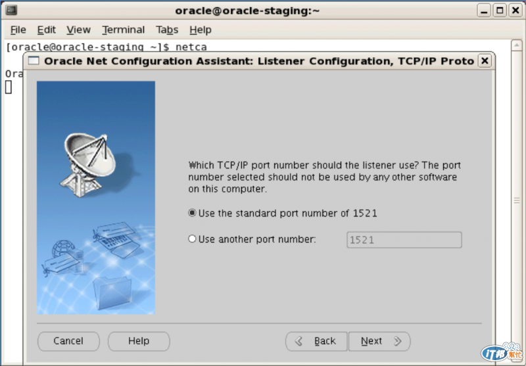Image resolution: width=526 pixels, height=366 pixels.
Task: Open the terminal View menu
Action: (x=78, y=30)
